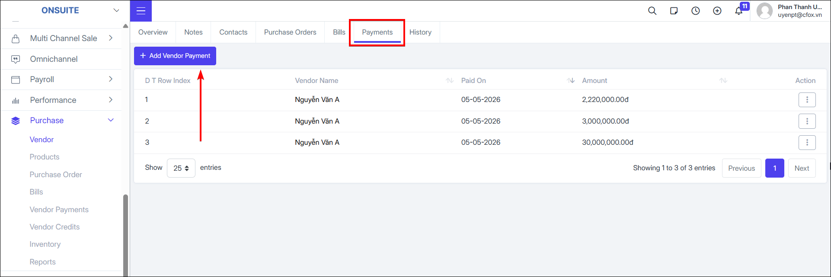Expand the ONSUITE workspace dropdown
Viewport: 831px width, 277px height.
[116, 10]
